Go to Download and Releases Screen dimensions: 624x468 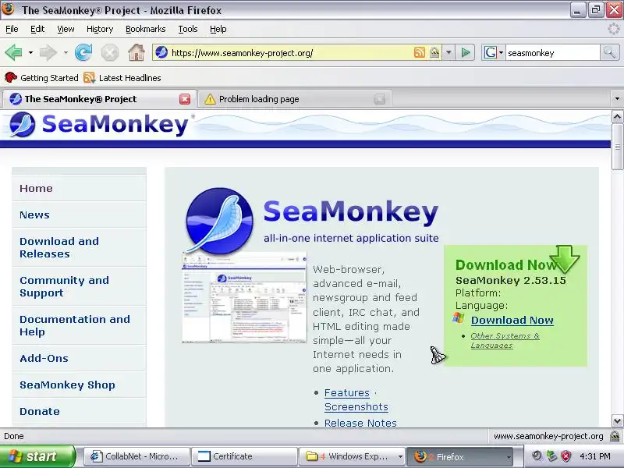click(x=59, y=247)
